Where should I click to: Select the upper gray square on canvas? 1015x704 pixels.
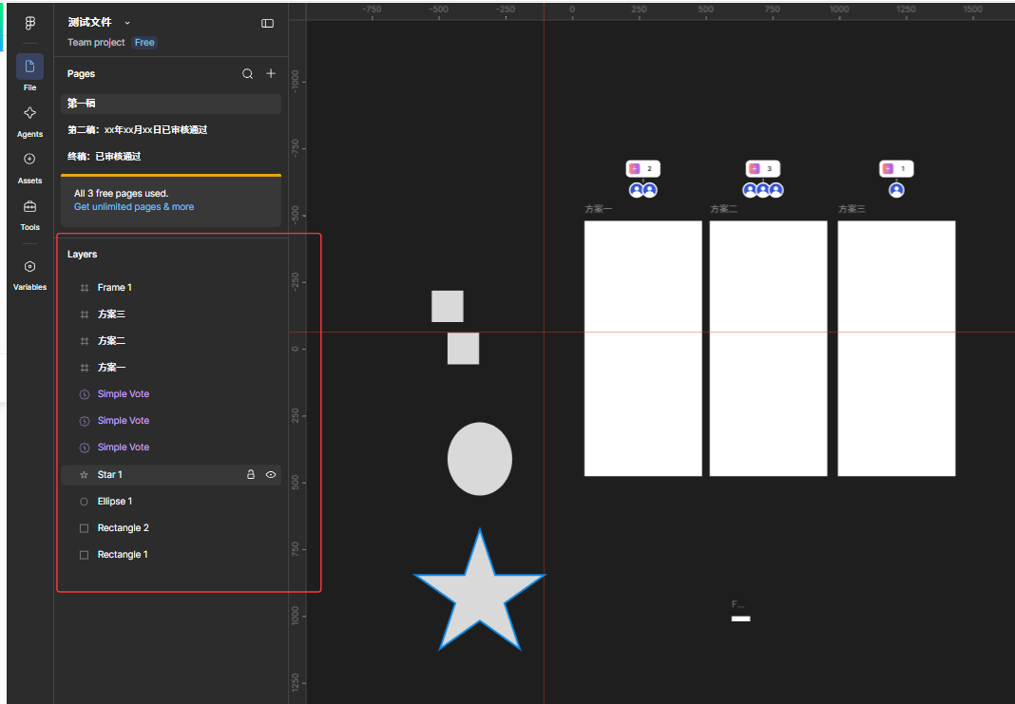448,306
